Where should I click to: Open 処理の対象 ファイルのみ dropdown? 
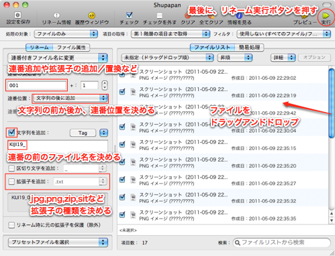[x=66, y=34]
